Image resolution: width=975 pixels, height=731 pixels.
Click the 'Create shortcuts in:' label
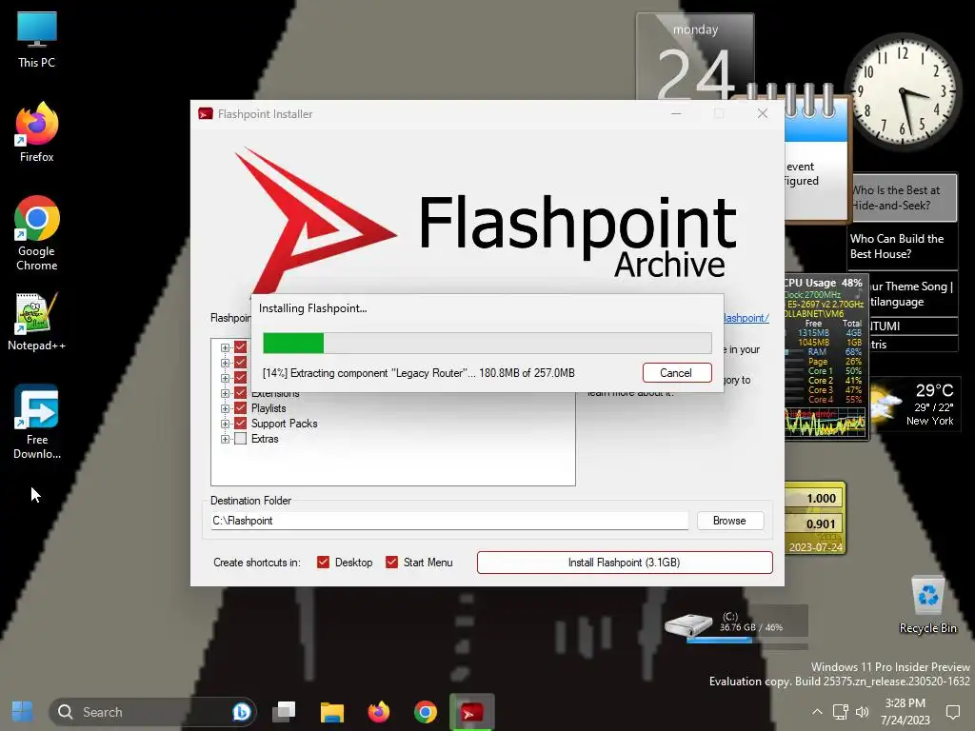coord(257,563)
